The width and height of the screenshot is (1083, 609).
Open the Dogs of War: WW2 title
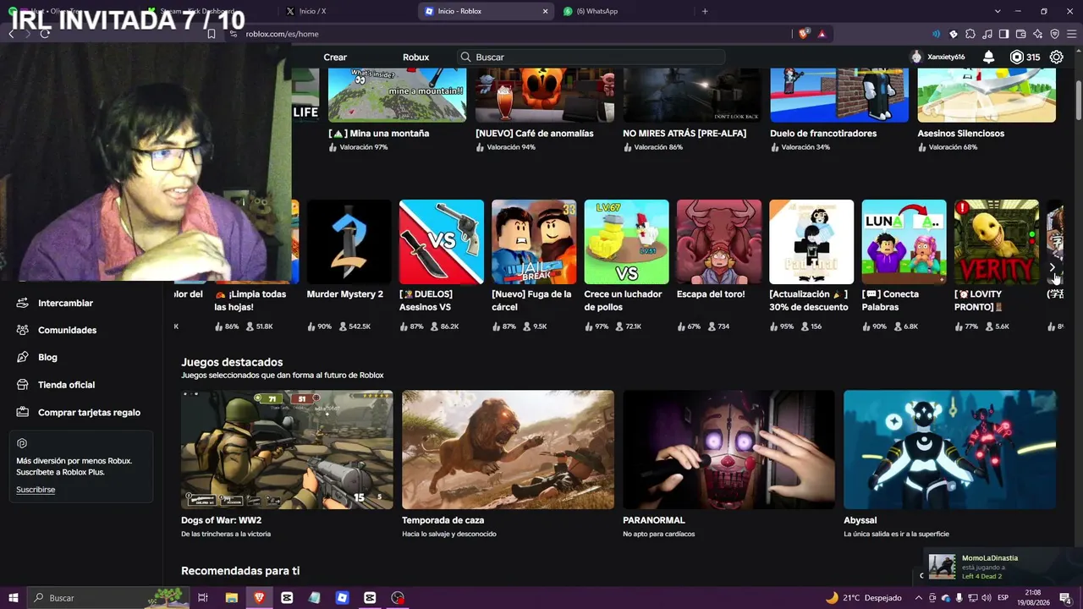coord(221,520)
